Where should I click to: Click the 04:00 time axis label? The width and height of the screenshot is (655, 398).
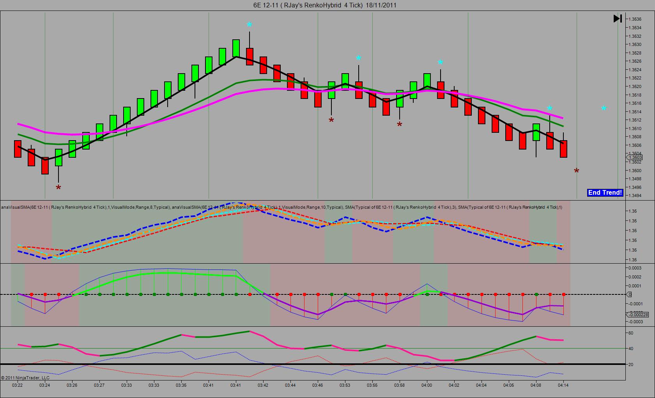point(427,385)
